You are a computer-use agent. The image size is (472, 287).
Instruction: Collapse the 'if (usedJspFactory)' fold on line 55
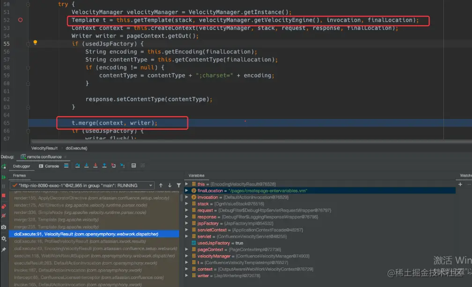[x=28, y=44]
